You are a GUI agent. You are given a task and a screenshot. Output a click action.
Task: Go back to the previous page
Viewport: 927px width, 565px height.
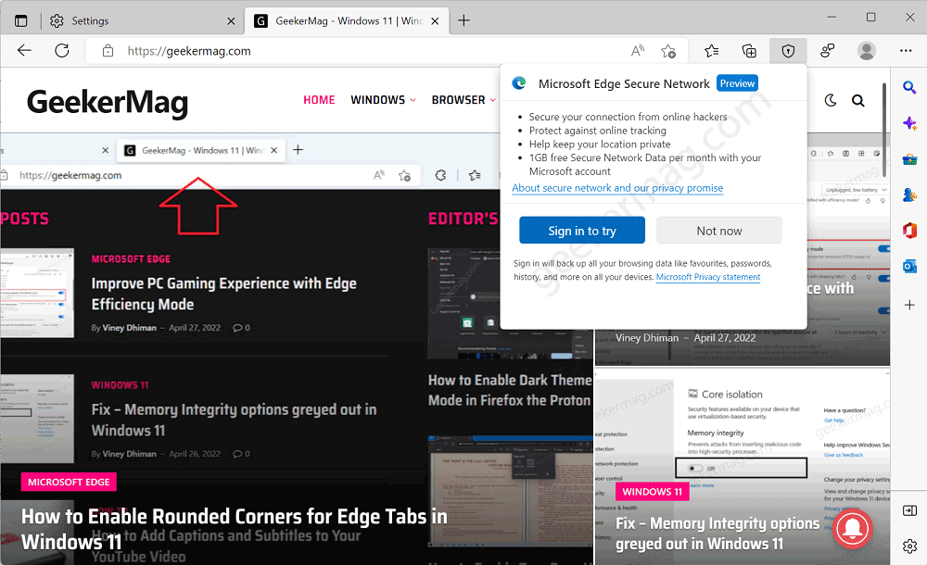(24, 51)
